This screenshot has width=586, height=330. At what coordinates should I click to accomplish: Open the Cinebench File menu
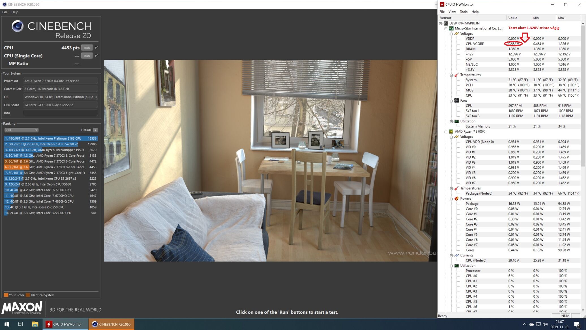(x=5, y=12)
